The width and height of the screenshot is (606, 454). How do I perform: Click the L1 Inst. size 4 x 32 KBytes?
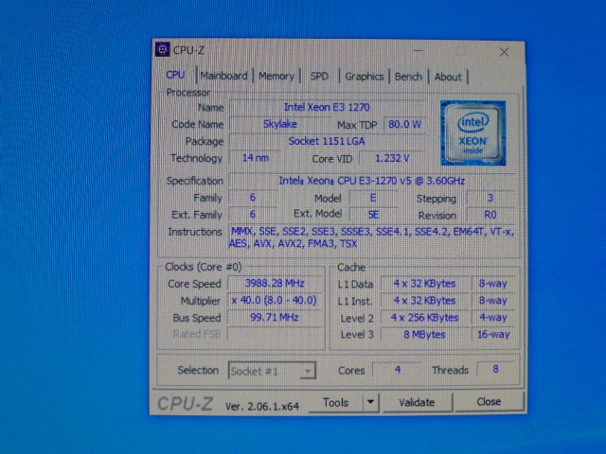click(425, 301)
